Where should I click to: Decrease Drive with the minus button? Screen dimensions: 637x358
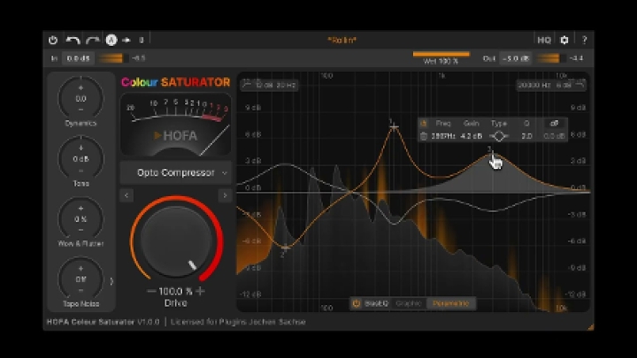151,291
